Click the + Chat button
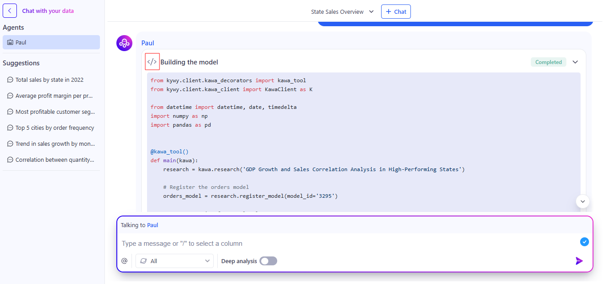Viewport: 605px width, 284px height. 396,12
